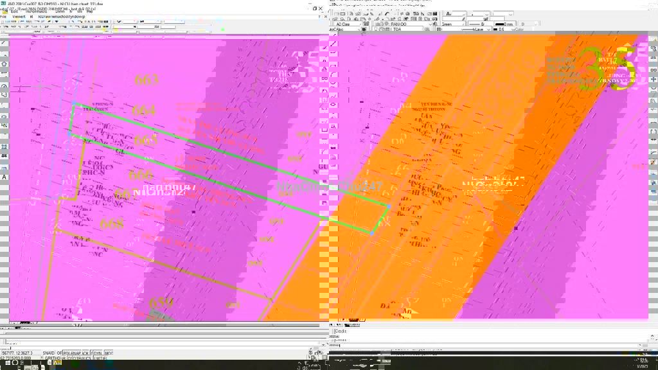Select the Multiline Text tool marked A

pyautogui.click(x=4, y=177)
